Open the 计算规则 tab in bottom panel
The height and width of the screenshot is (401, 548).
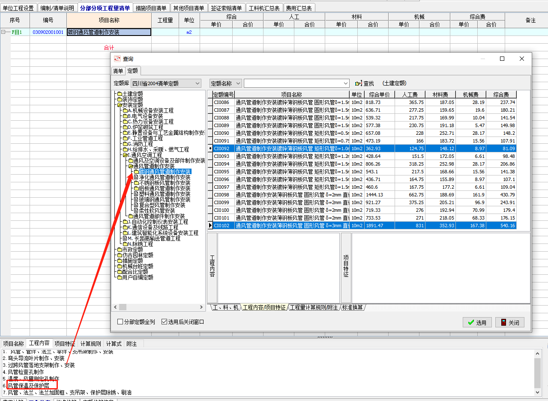click(x=91, y=344)
